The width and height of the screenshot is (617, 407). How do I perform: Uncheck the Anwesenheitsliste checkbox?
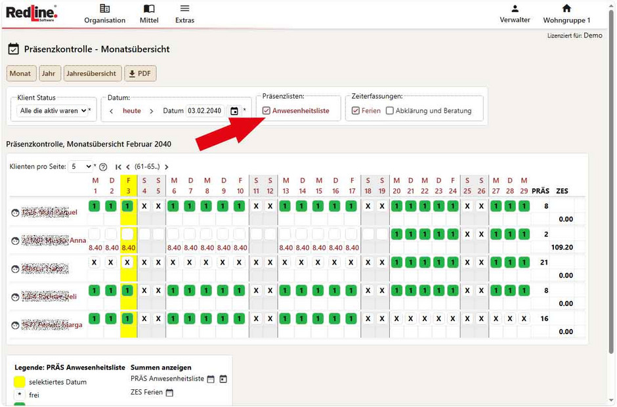(x=266, y=111)
